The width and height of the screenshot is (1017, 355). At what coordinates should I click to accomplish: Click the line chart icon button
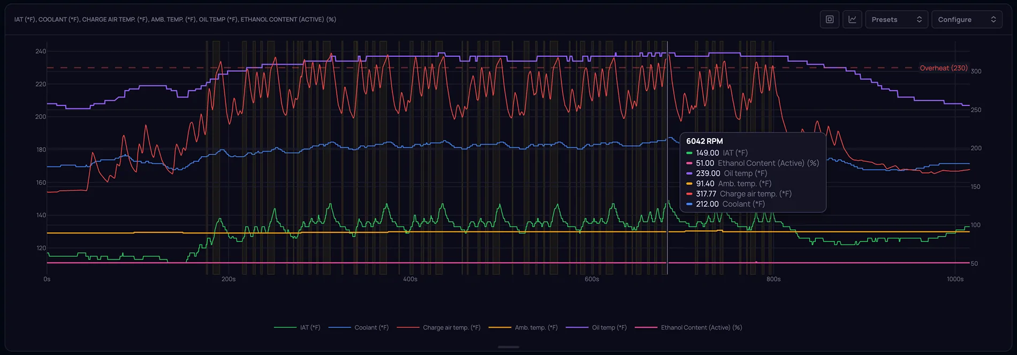(x=852, y=19)
